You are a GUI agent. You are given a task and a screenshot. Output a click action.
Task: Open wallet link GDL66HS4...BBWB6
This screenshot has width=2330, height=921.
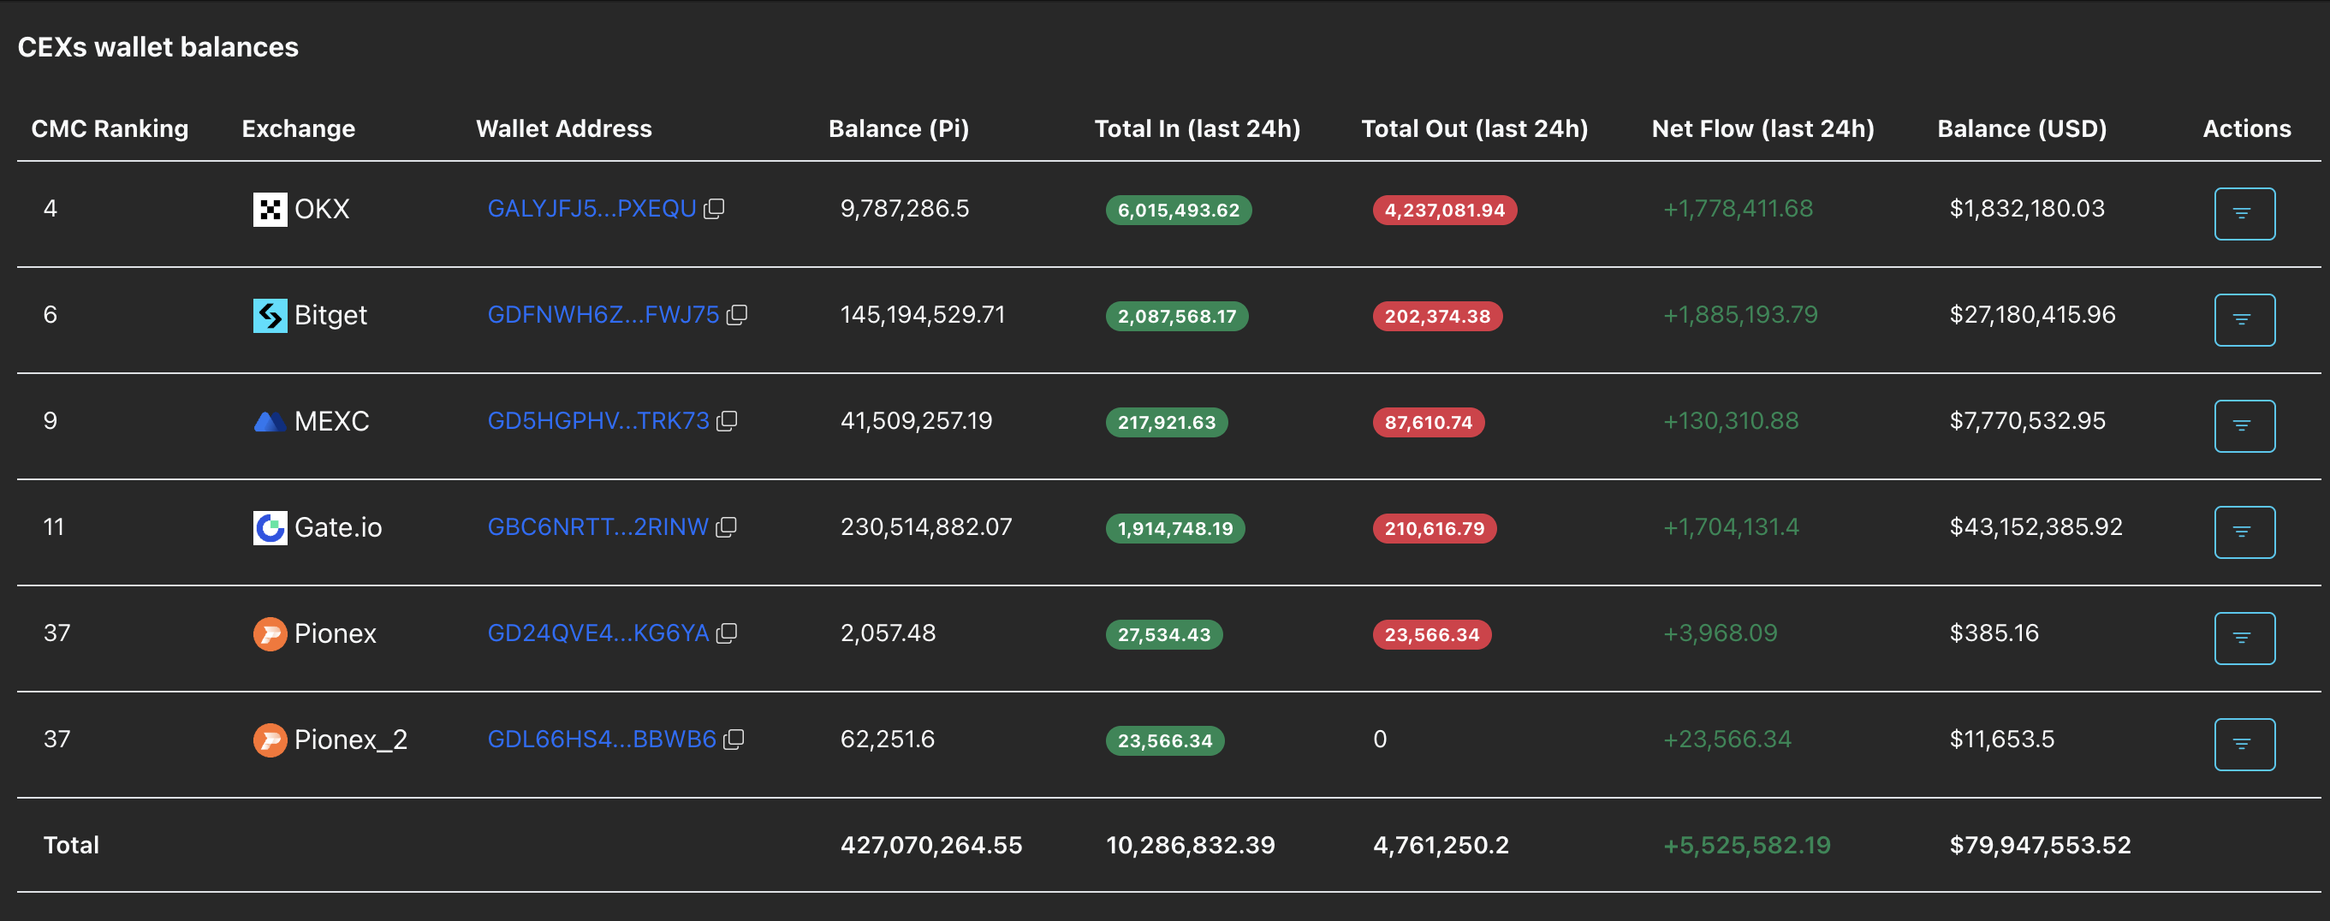602,740
